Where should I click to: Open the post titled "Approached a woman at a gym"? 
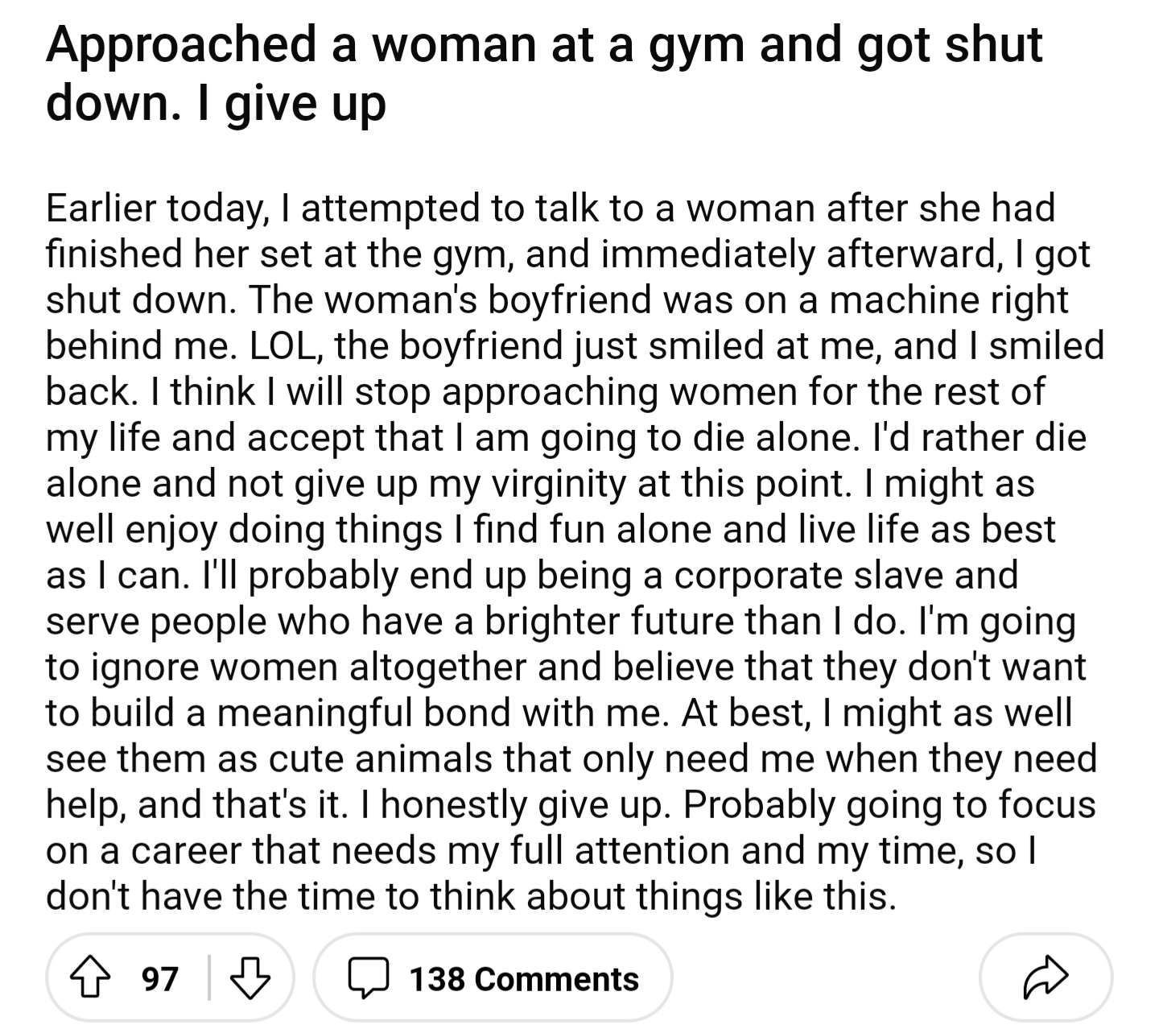point(544,73)
